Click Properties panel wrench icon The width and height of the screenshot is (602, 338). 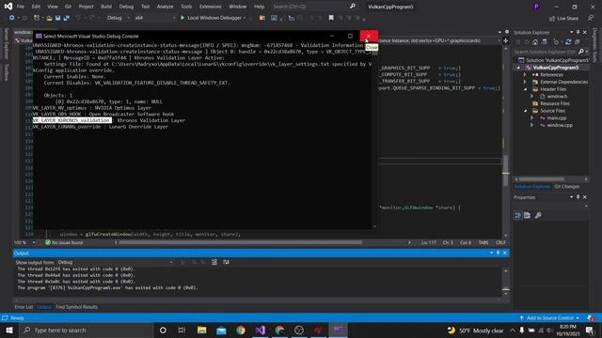(538, 215)
